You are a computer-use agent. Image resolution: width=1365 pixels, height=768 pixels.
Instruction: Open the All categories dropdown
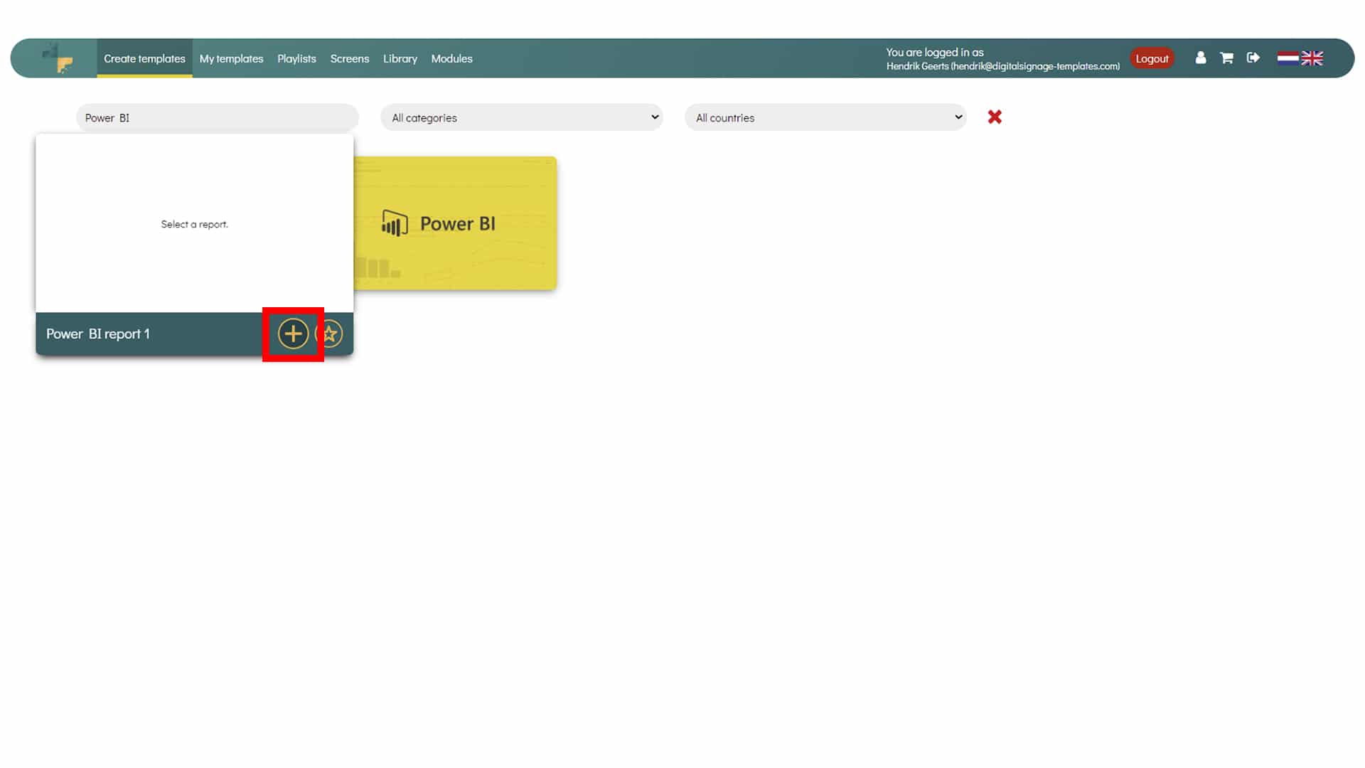522,117
